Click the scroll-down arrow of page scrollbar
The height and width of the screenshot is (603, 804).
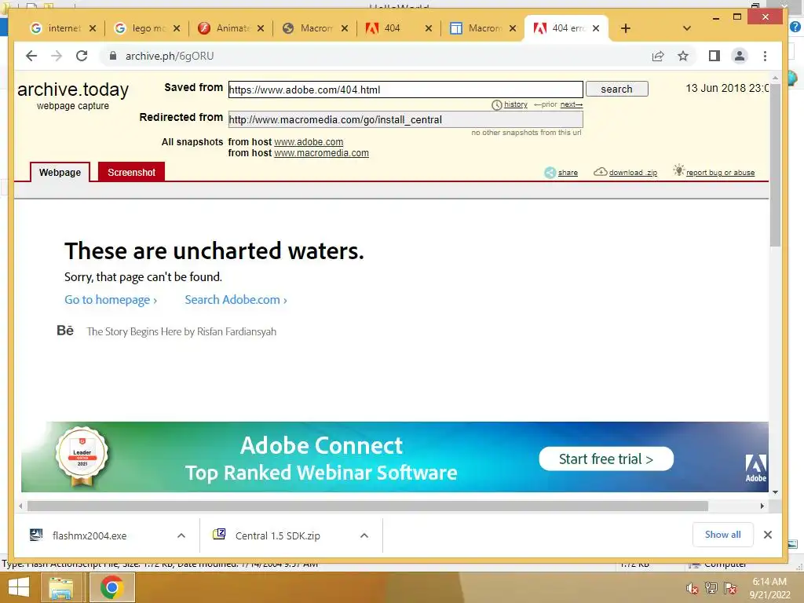tap(775, 492)
